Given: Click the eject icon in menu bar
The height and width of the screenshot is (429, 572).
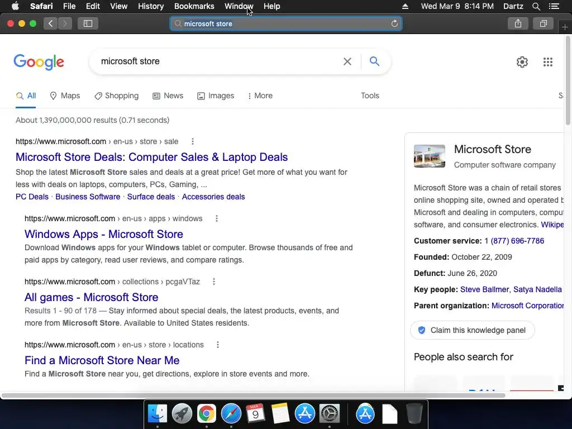Looking at the screenshot, I should (x=405, y=6).
